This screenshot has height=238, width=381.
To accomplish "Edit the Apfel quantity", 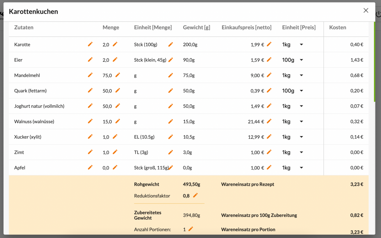I will pos(115,167).
